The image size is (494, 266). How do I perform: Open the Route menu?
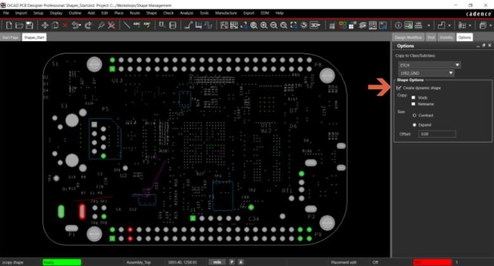click(135, 13)
